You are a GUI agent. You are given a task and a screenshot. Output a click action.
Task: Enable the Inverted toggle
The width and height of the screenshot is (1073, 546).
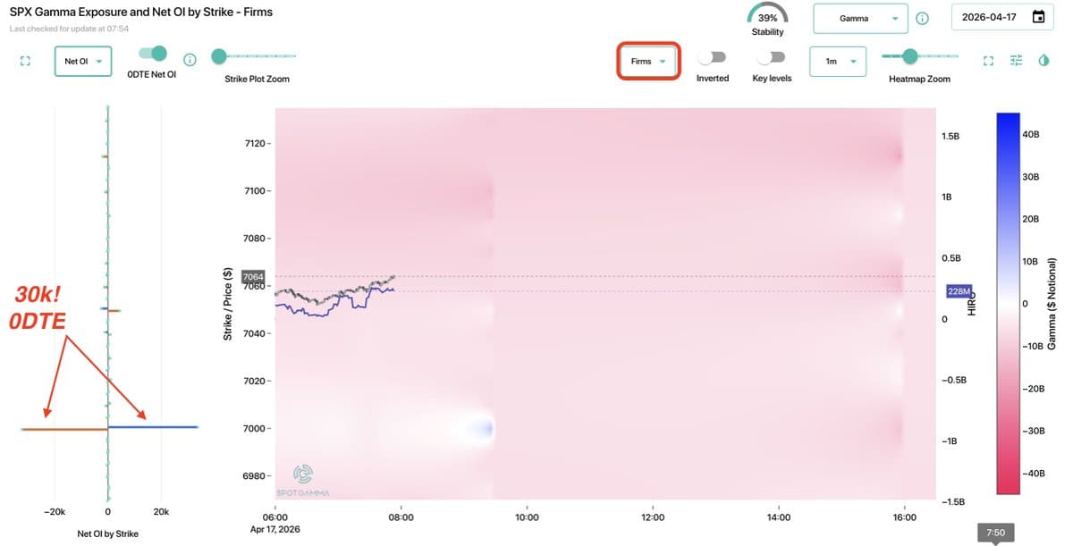coord(713,55)
